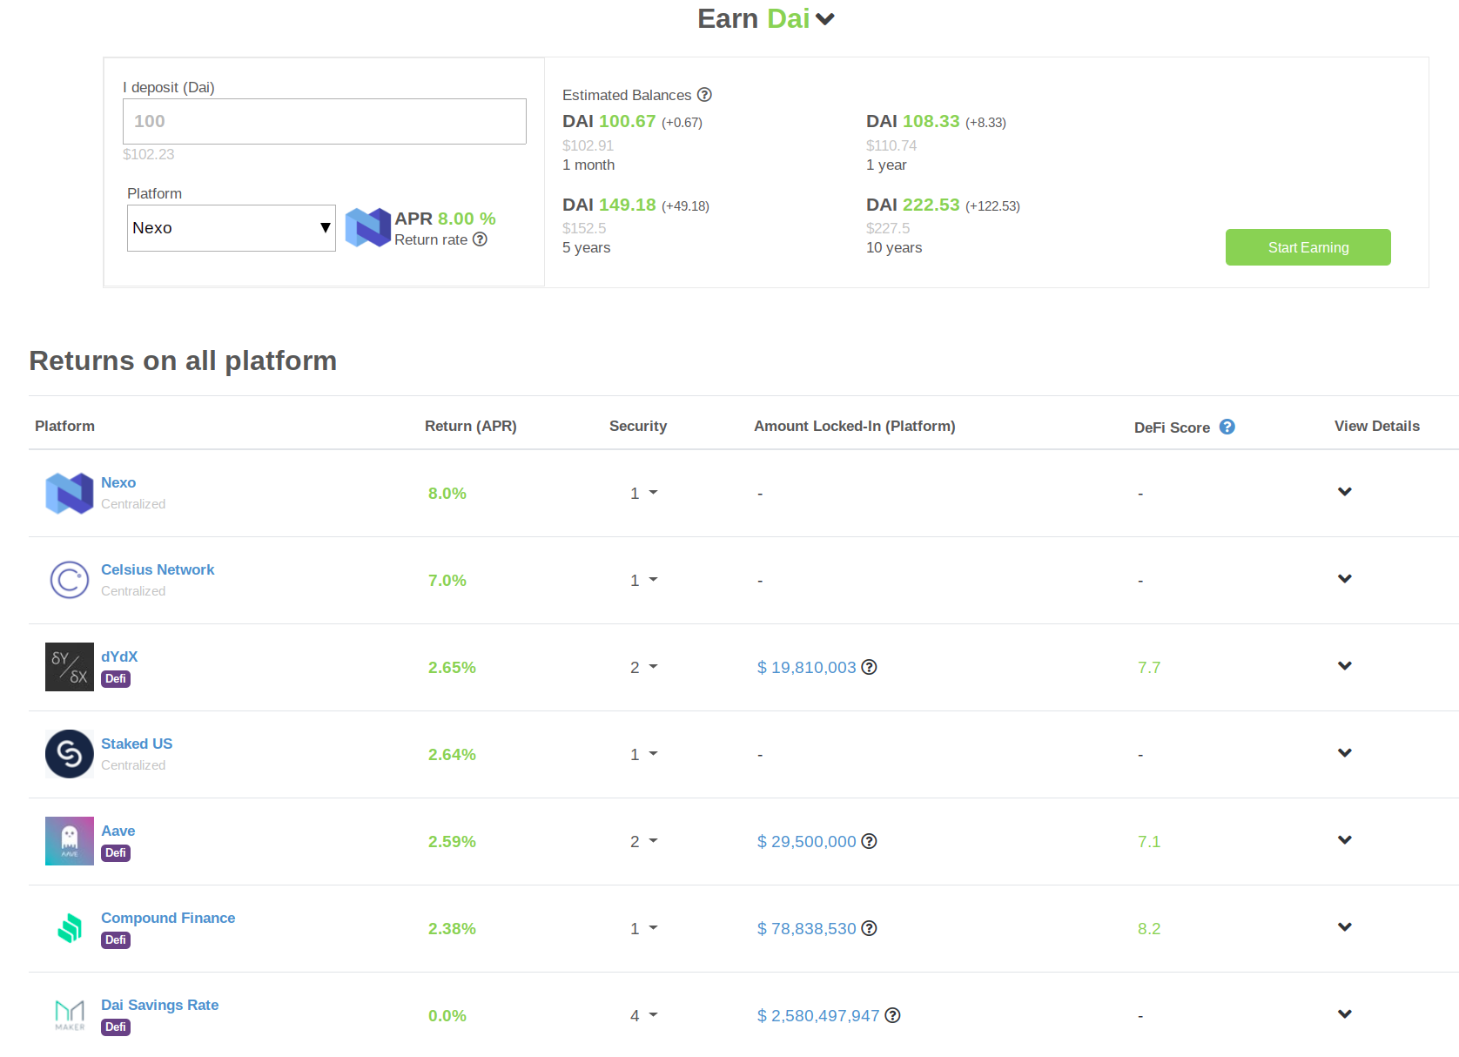Image resolution: width=1459 pixels, height=1057 pixels.
Task: Click the Compound Finance Defi badge
Action: coord(116,940)
